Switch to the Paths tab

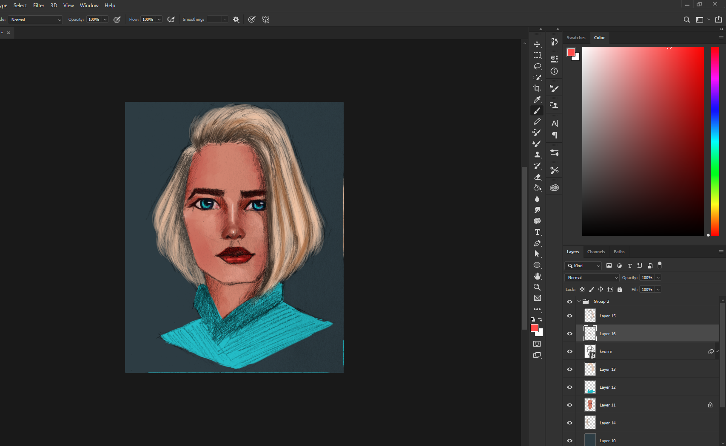tap(619, 252)
